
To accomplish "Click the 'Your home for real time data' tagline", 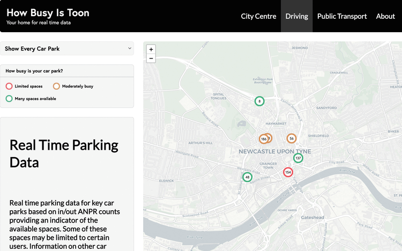I will tap(39, 23).
